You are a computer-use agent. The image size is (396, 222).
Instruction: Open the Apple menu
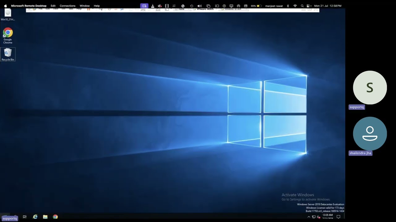(5, 6)
